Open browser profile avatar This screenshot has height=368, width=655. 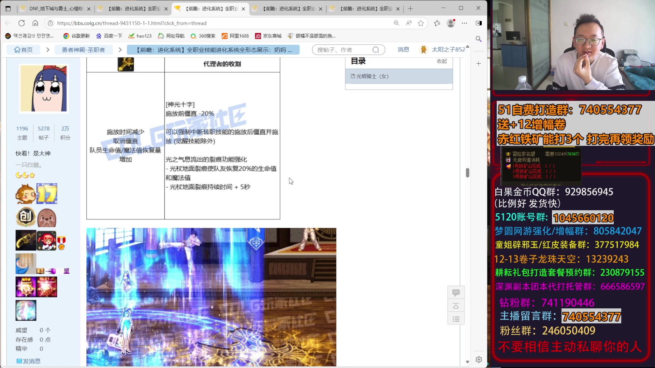[451, 23]
